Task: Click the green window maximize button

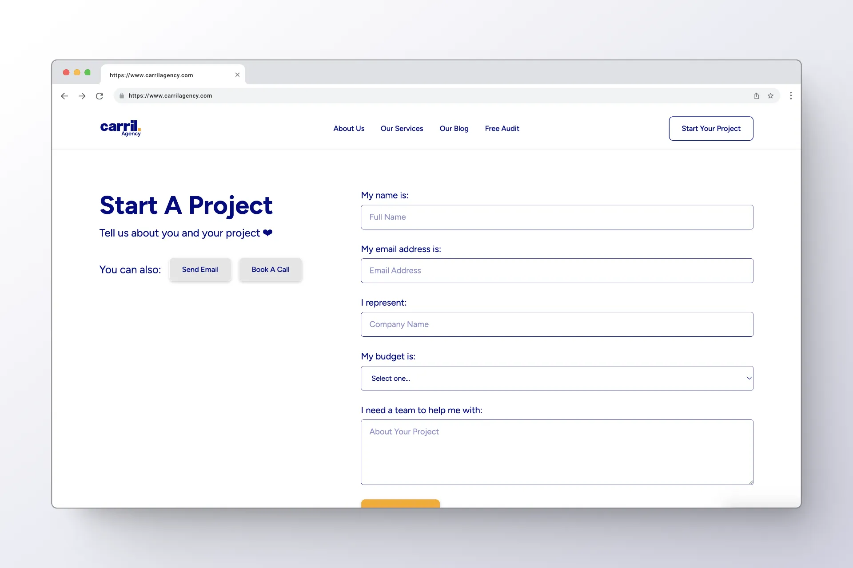Action: click(x=88, y=72)
